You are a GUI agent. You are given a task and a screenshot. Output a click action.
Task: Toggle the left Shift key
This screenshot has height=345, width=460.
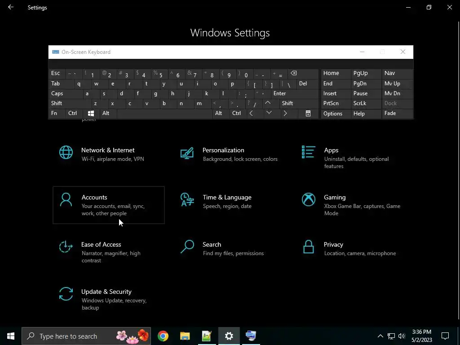(x=70, y=103)
